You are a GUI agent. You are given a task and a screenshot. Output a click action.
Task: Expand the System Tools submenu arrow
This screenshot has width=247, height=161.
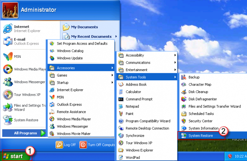click(x=175, y=77)
